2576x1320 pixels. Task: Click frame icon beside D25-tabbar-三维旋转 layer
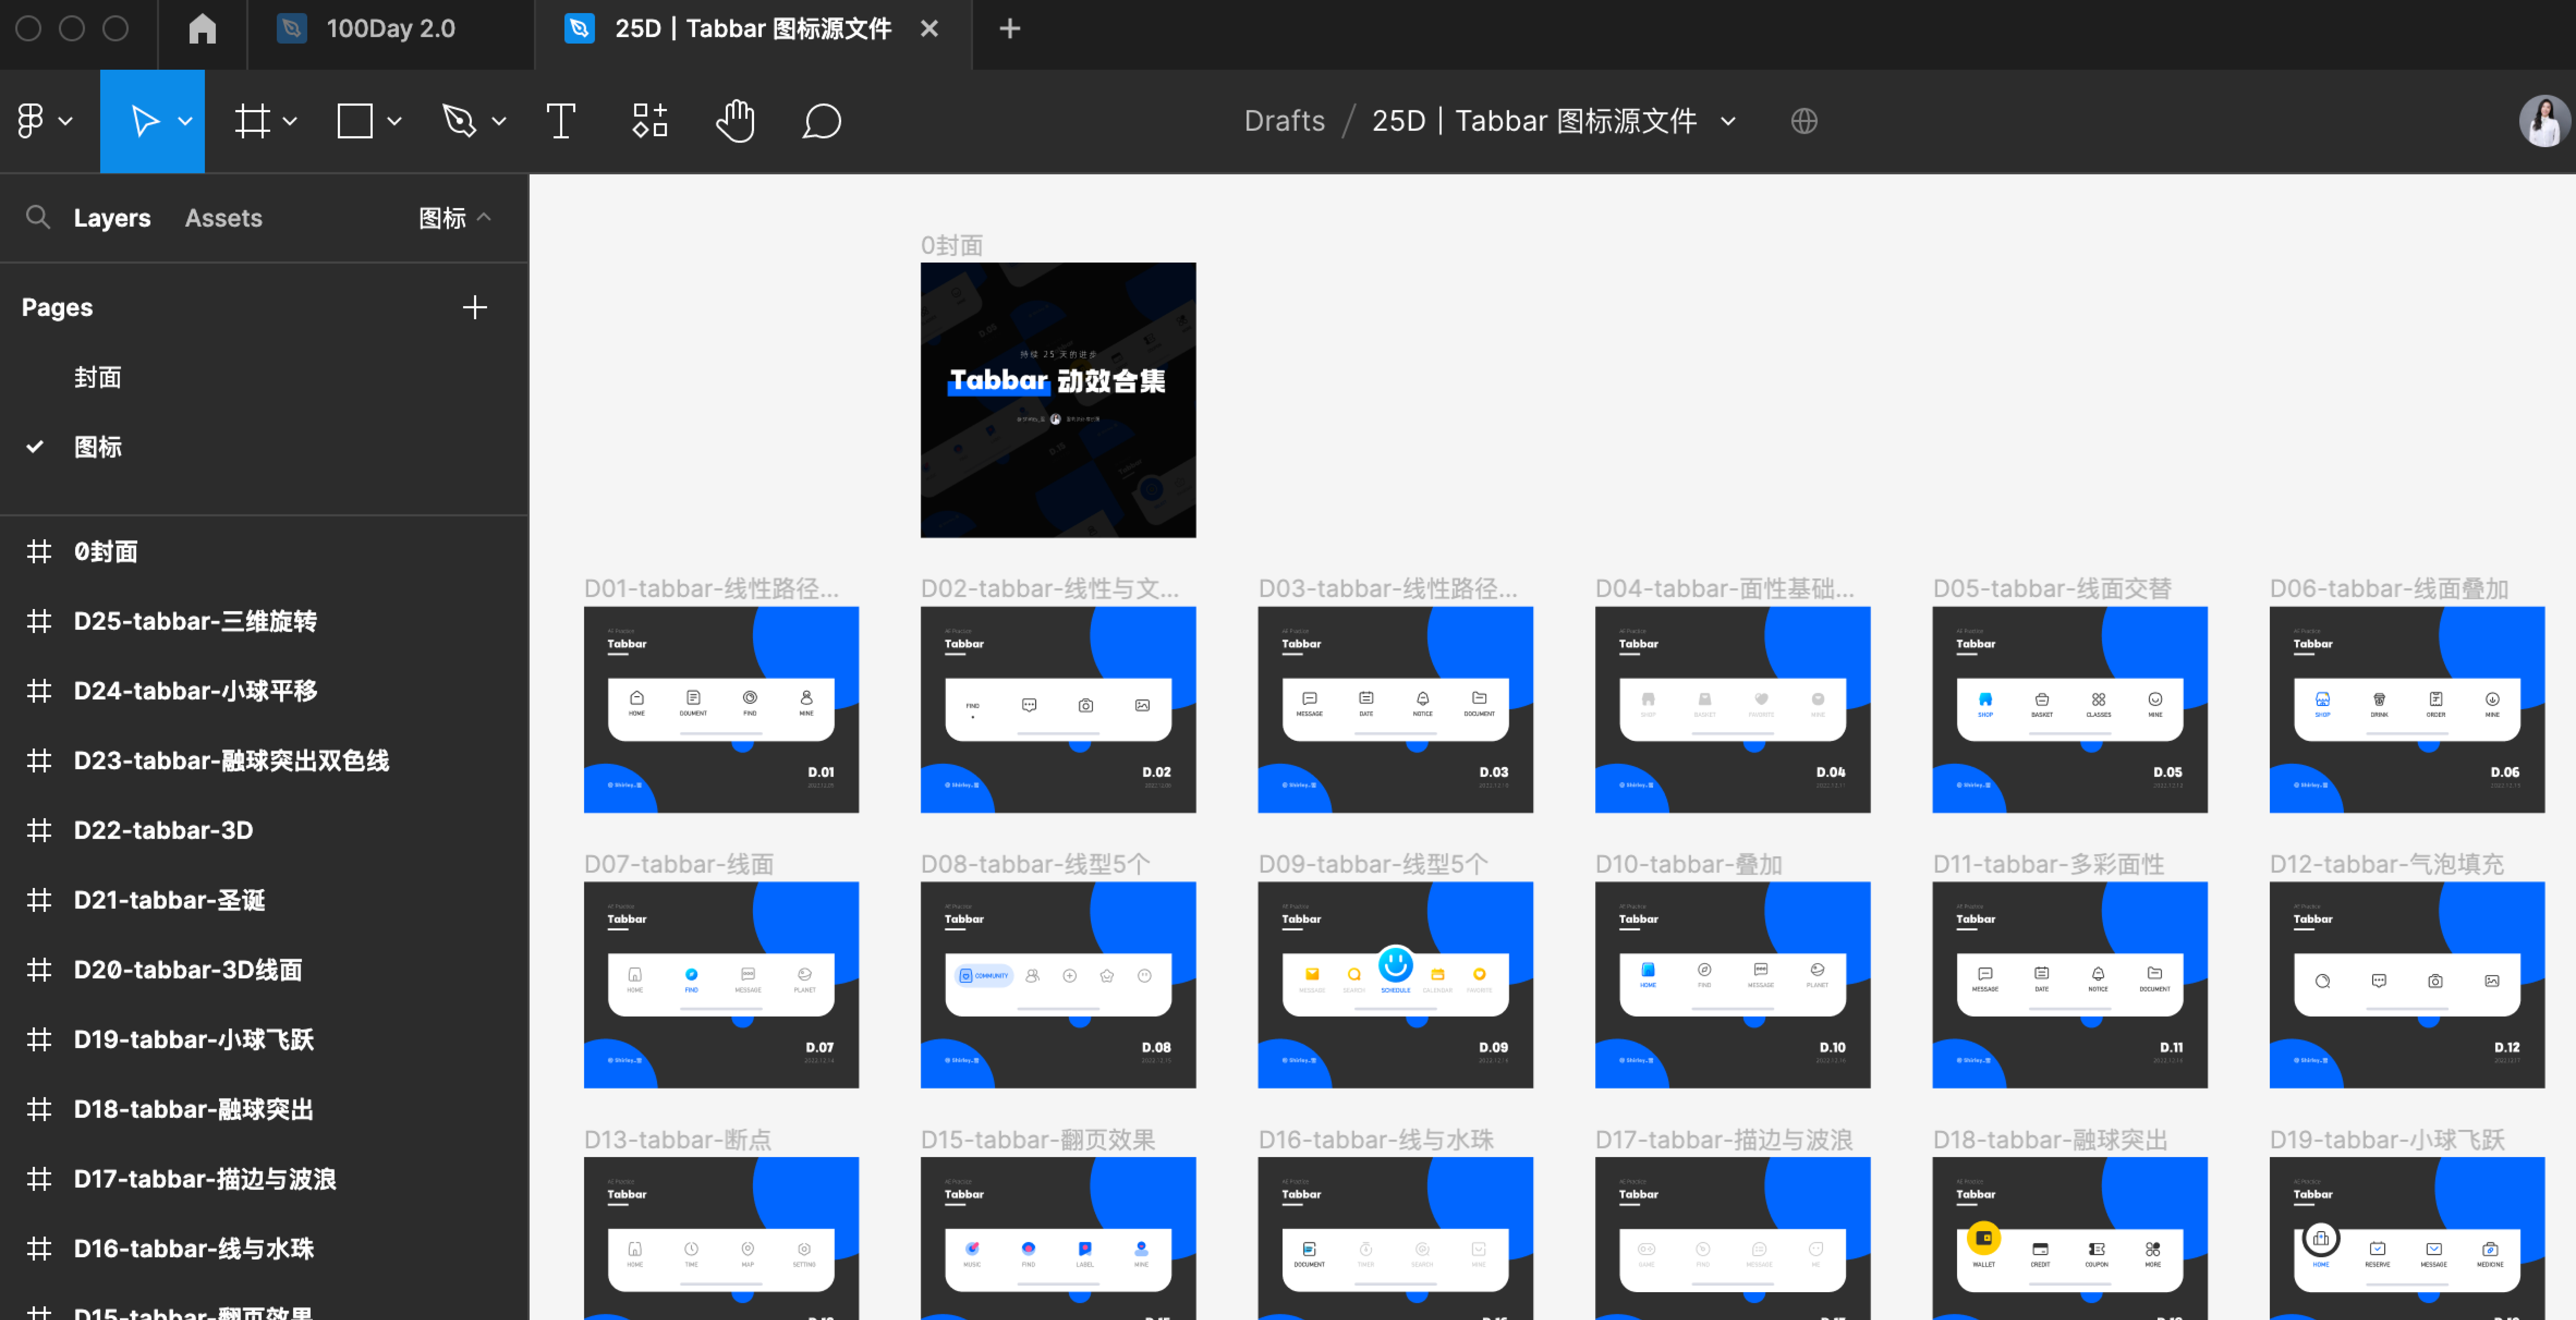click(x=39, y=621)
